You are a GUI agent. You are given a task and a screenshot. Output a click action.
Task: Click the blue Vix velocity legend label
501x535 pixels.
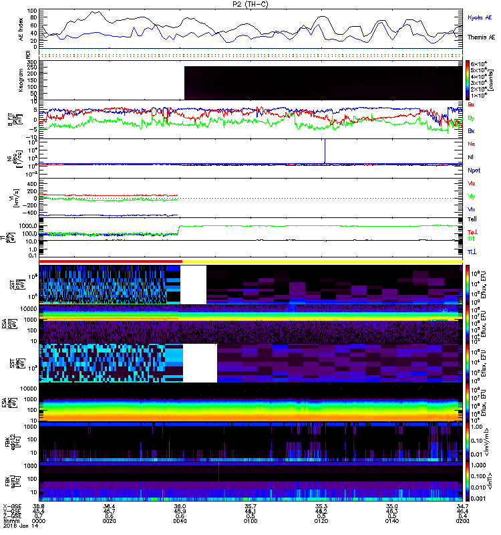click(472, 209)
